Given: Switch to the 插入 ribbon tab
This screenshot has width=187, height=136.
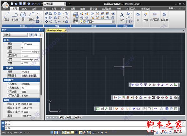Looking at the screenshot, I should pos(24,9).
